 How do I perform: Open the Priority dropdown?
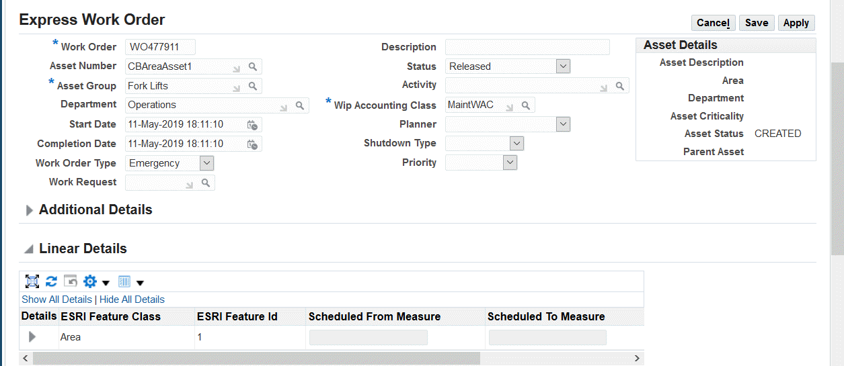[510, 163]
